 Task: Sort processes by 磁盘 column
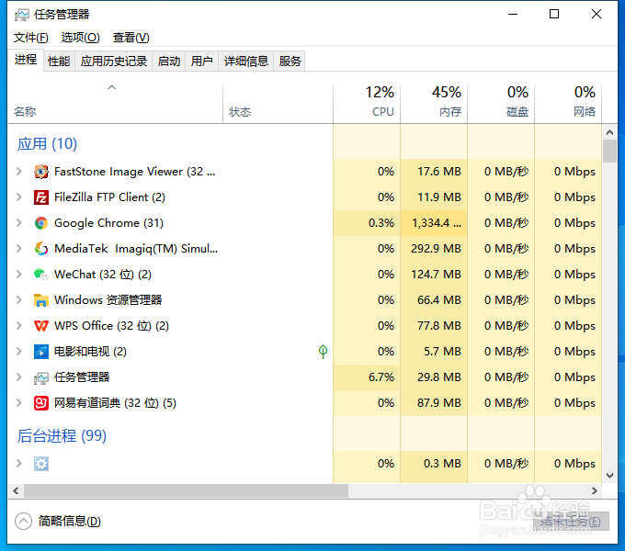pyautogui.click(x=501, y=103)
